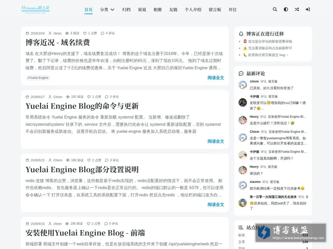Screen dimensions: 333x249
Task: Click heart icon on 前端 post
Action: tap(89, 224)
